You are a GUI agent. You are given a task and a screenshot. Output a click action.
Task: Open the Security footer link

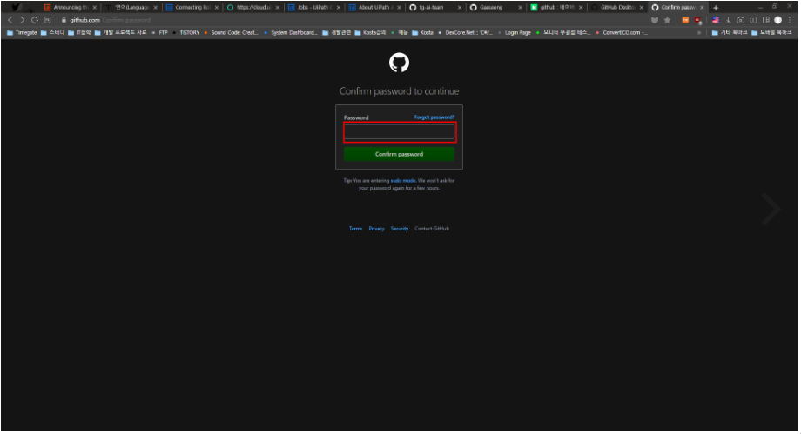click(x=400, y=230)
